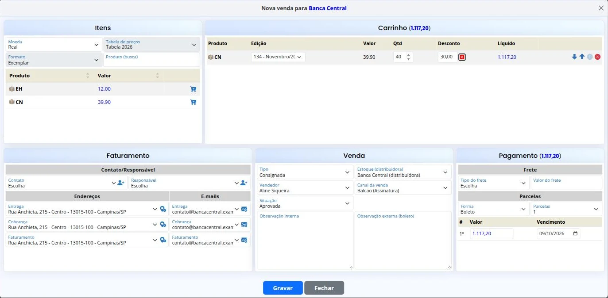
Task: Click the Valor do frete field
Action: pos(566,183)
